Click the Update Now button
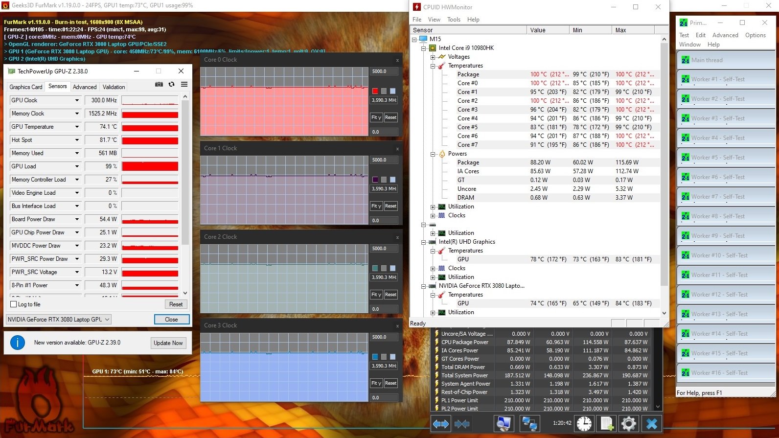Screen dimensions: 779x438 (168, 343)
